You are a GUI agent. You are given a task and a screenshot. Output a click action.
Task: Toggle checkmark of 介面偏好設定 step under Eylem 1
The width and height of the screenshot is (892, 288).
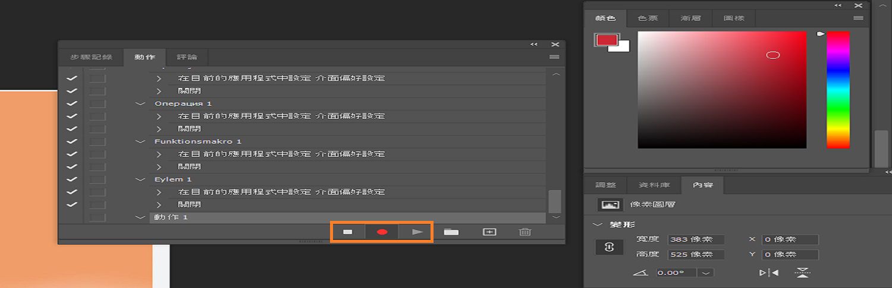tap(72, 192)
